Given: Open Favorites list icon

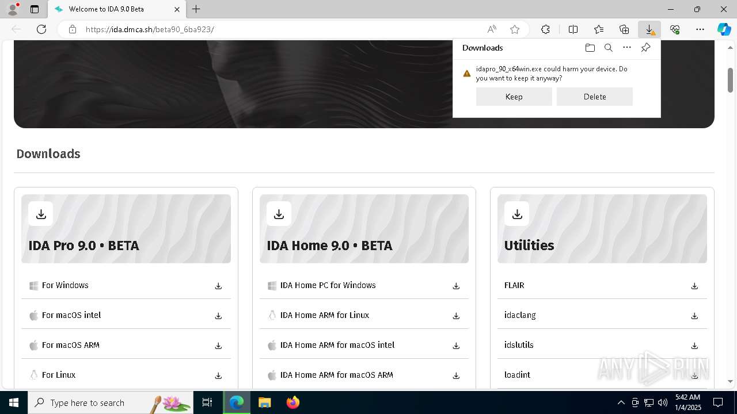Looking at the screenshot, I should [599, 29].
